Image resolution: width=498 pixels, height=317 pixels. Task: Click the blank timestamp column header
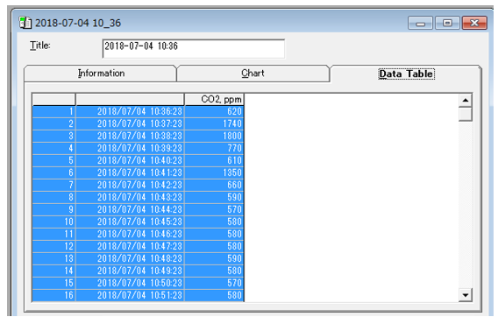(x=130, y=100)
